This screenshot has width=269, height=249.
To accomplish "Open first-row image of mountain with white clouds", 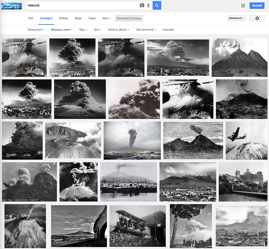I will (239, 58).
